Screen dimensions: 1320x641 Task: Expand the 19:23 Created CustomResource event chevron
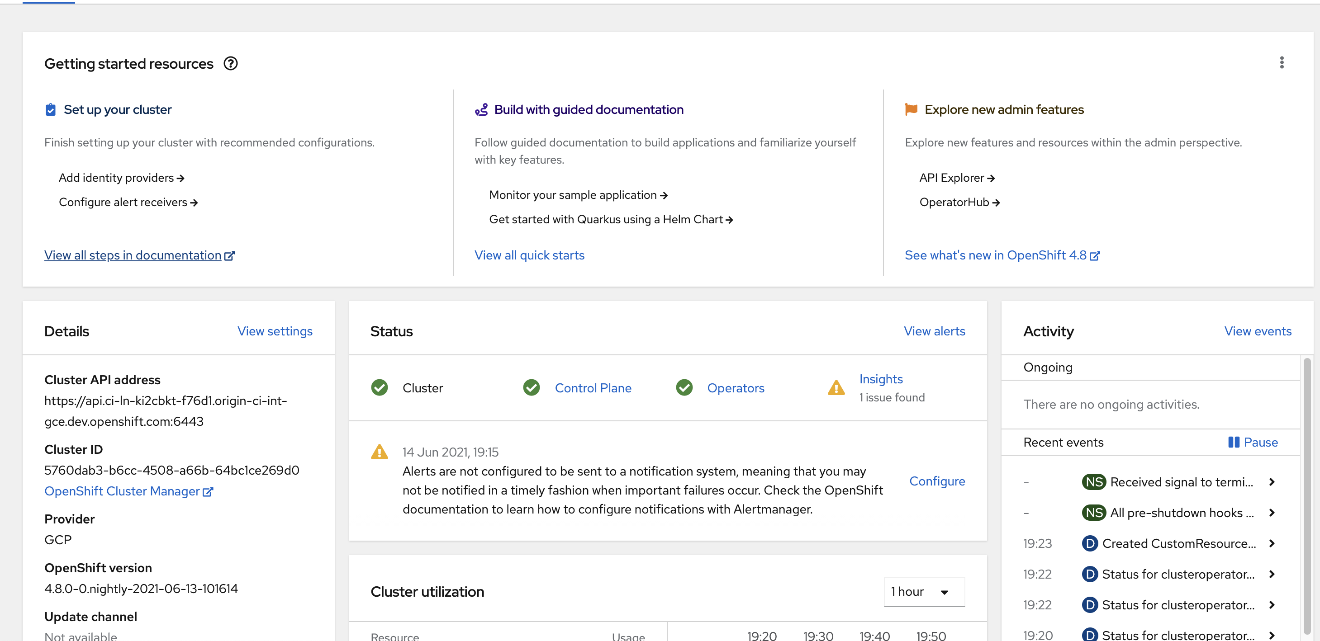[x=1272, y=543]
